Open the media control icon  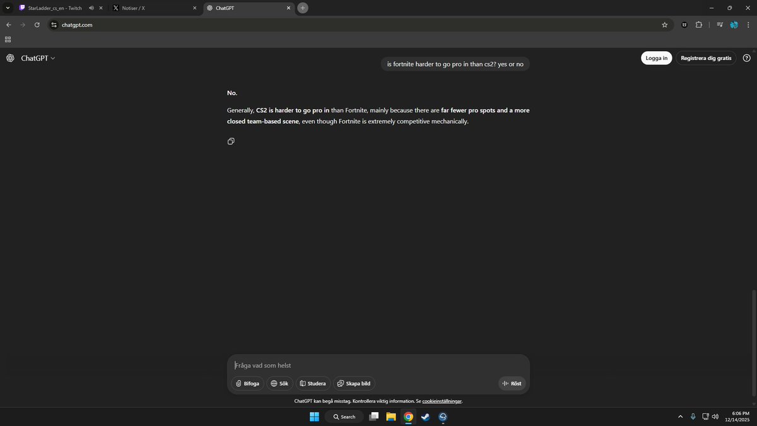[720, 25]
